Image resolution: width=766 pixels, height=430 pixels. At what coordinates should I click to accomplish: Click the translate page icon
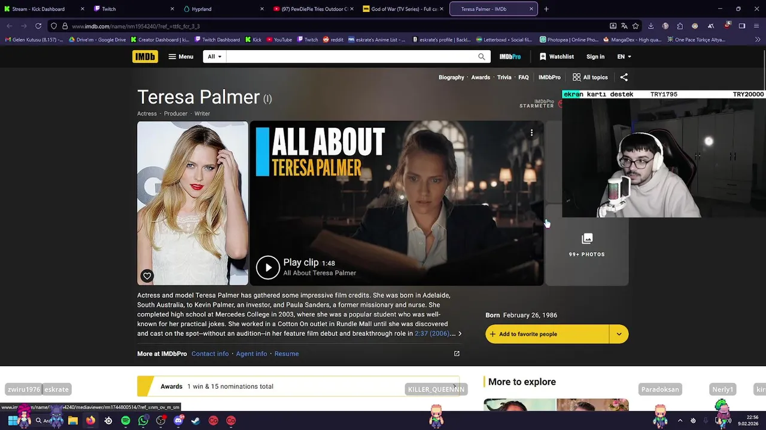coord(624,26)
